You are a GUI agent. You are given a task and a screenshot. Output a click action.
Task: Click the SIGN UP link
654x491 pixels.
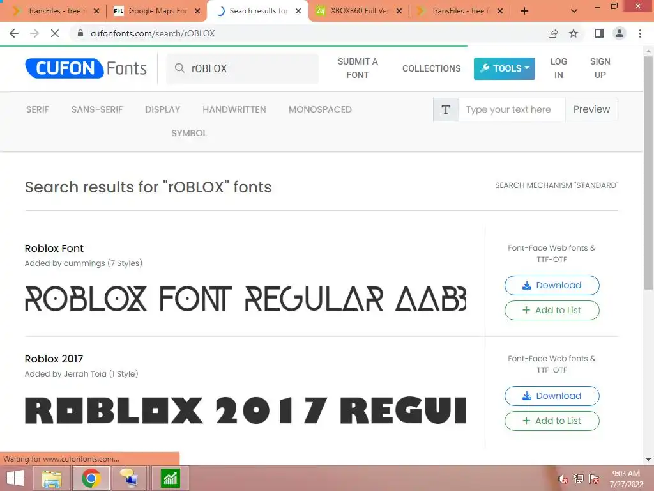tap(600, 68)
